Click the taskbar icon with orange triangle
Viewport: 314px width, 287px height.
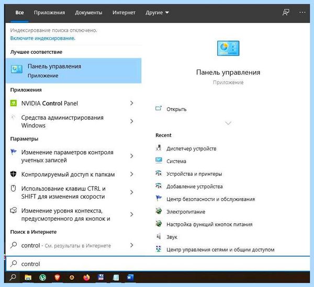[x=72, y=277]
